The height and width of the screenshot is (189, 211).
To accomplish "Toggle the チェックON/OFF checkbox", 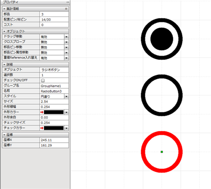I will (x=43, y=80).
